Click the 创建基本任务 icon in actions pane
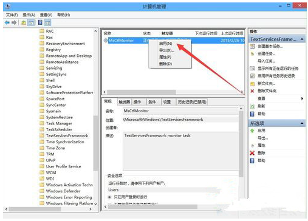Screen dimensions: 308x221 pyautogui.click(x=252, y=46)
